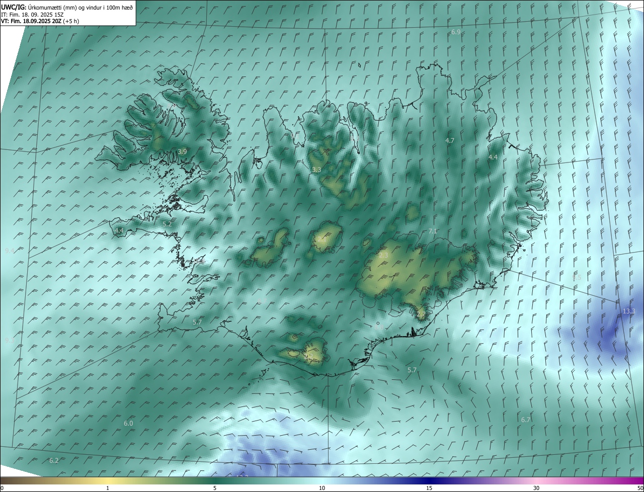Click the 2.7 value label on the map
This screenshot has width=644, height=492.
pos(421,314)
